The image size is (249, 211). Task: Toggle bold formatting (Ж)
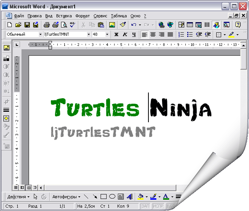(116, 34)
